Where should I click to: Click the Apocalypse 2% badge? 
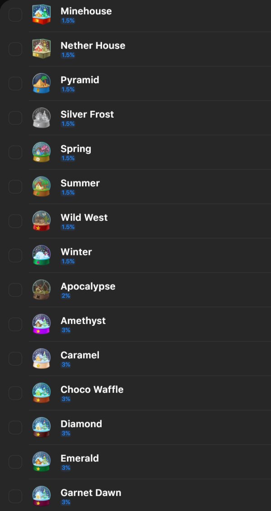[66, 296]
